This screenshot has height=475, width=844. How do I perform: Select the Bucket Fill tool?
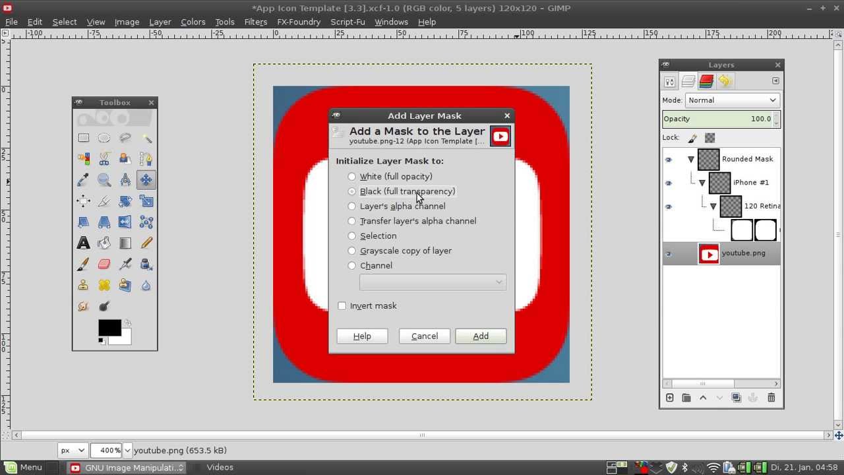tap(104, 243)
